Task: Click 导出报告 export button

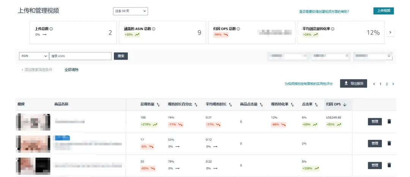Action: point(353,84)
